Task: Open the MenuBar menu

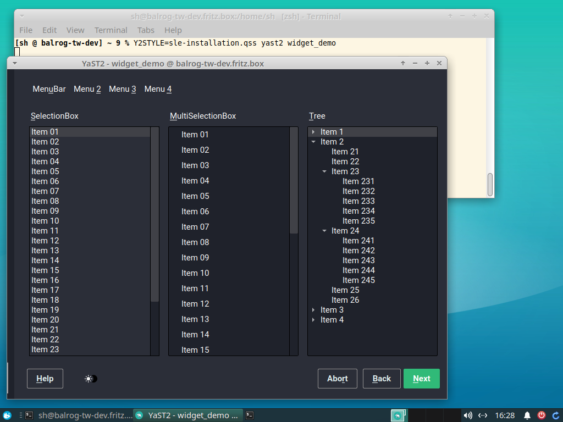Action: pos(49,89)
